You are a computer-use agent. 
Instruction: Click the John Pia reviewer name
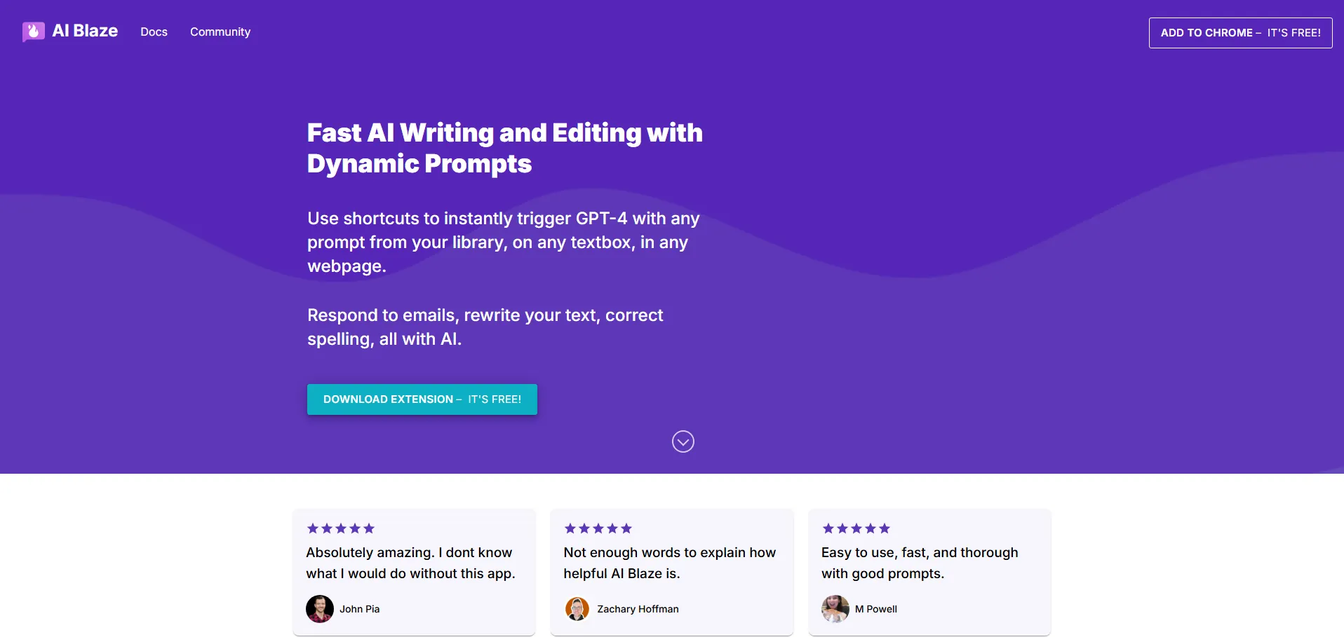359,609
